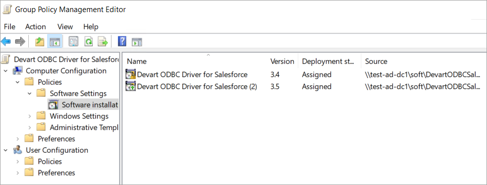Click the Software Settings folder icon

coord(41,93)
